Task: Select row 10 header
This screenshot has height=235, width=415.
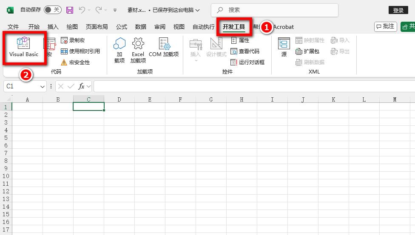Action: click(6, 176)
